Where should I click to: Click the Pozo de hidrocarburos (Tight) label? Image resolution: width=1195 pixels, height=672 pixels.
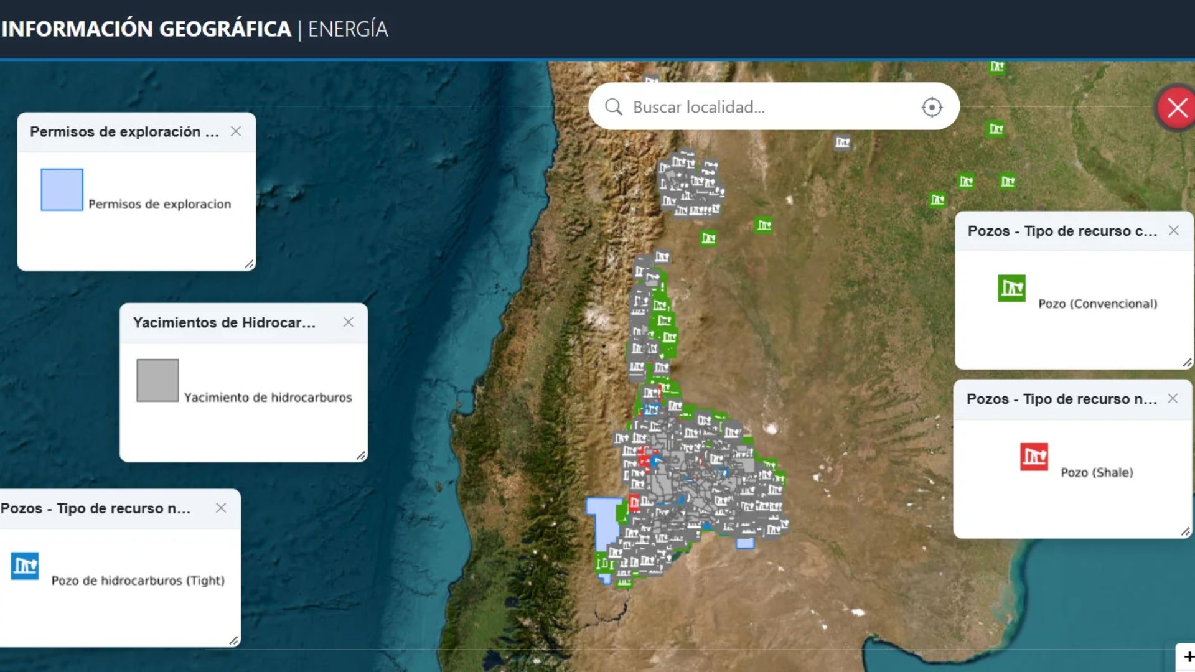tap(138, 581)
